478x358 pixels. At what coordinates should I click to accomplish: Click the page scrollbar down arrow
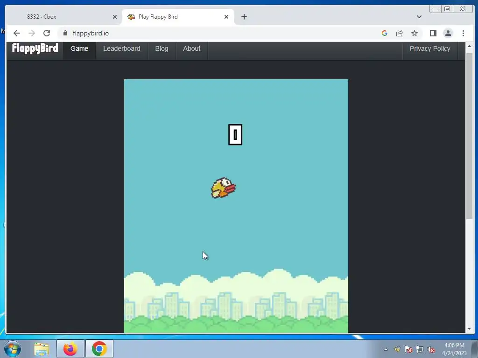pos(469,329)
